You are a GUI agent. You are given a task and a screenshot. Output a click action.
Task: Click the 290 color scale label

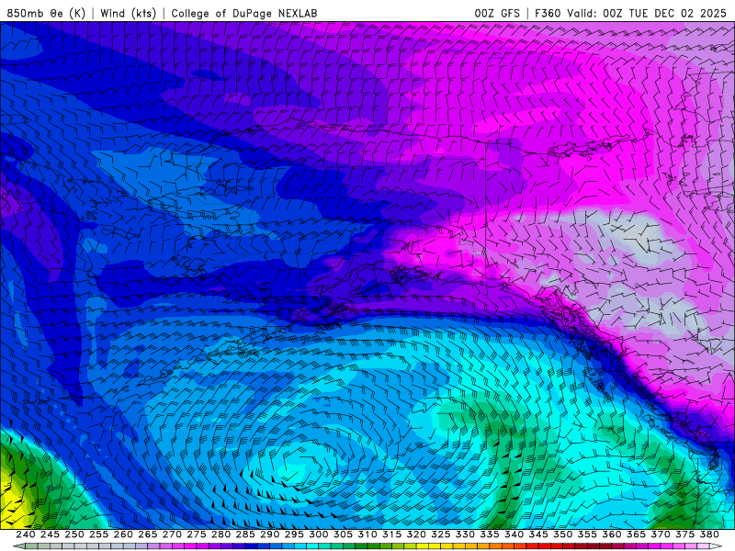pos(269,534)
